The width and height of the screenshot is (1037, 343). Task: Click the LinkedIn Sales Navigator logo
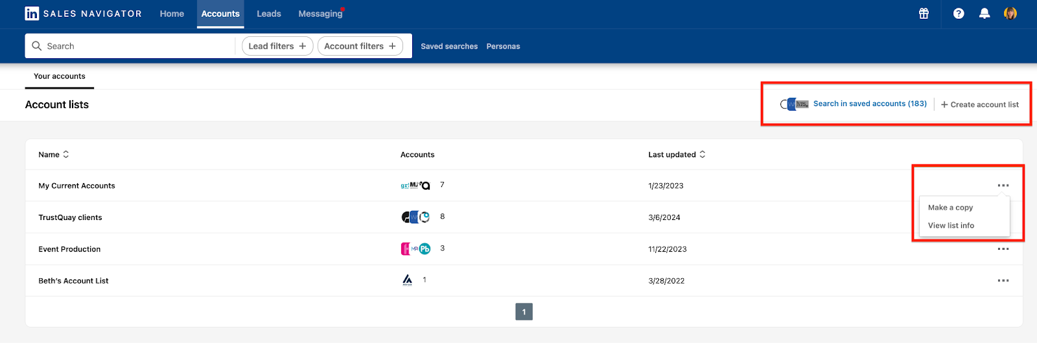tap(83, 14)
